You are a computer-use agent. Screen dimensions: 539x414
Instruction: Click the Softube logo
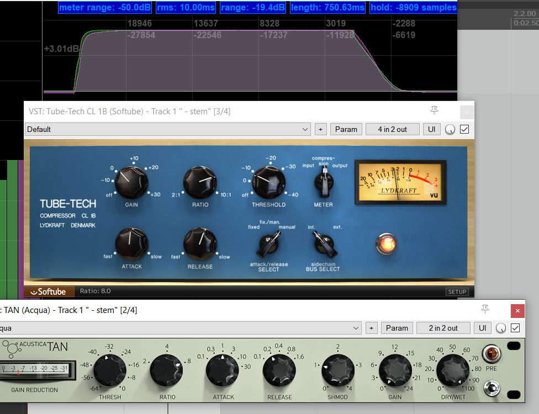pyautogui.click(x=49, y=291)
